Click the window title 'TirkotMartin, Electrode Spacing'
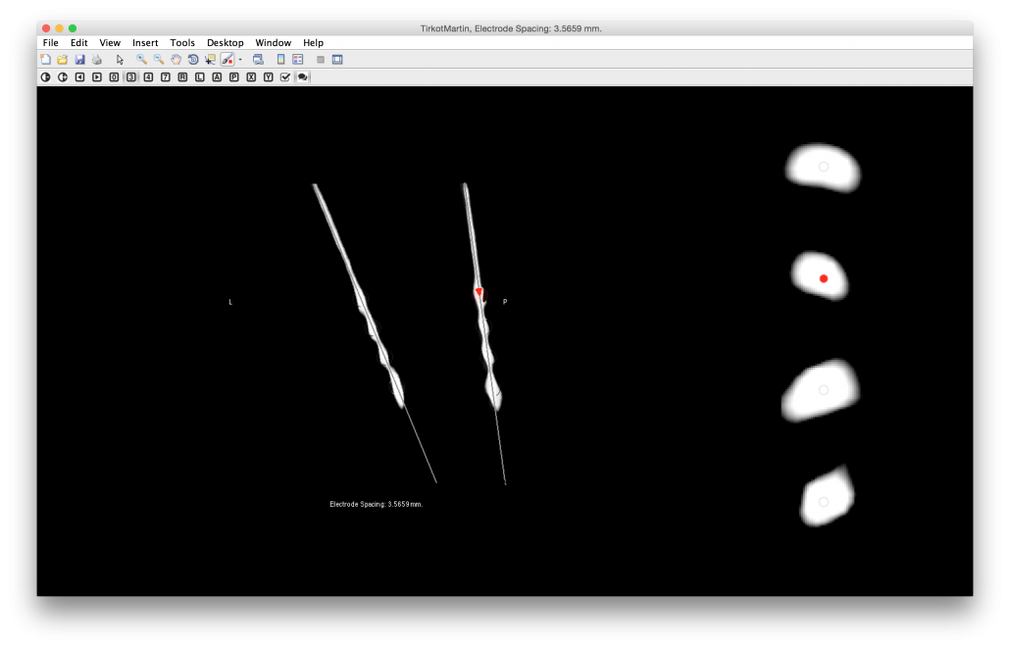Image resolution: width=1010 pixels, height=649 pixels. 511,28
